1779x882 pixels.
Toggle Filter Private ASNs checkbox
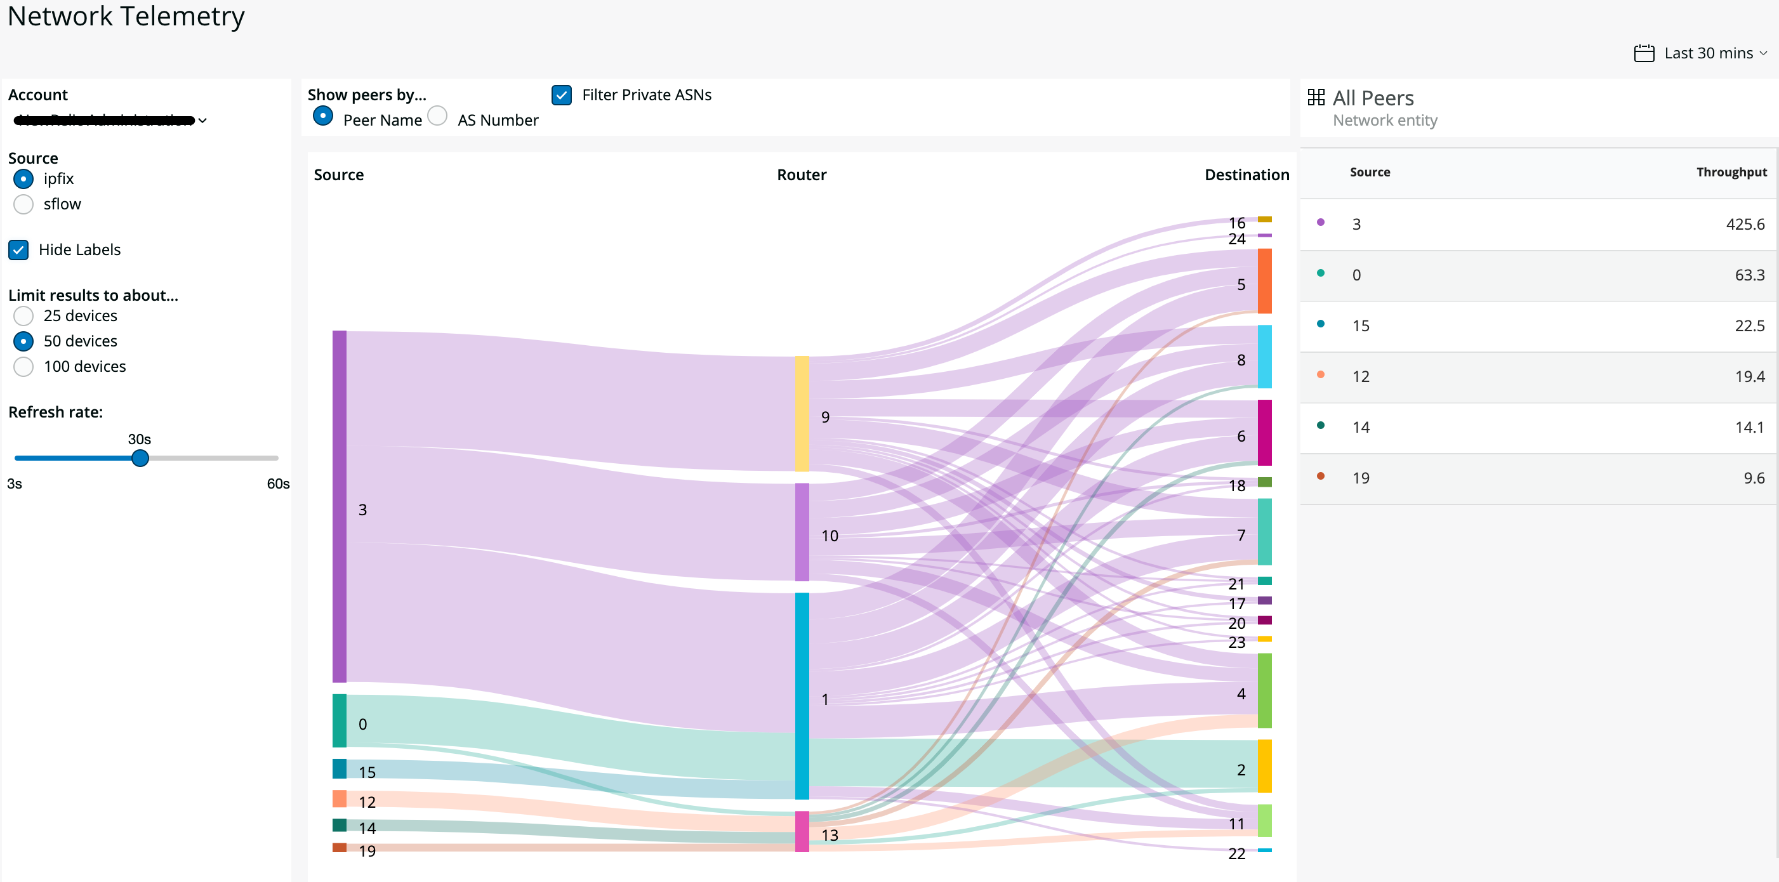(562, 95)
